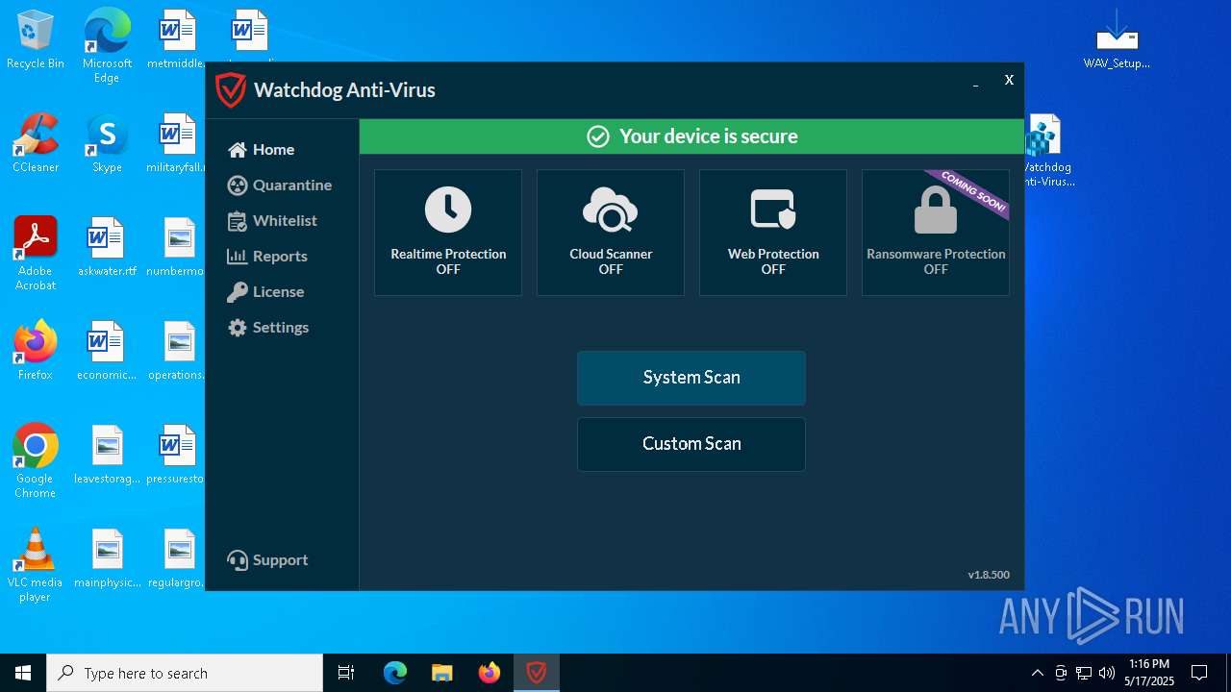Open the Home section in sidebar
This screenshot has width=1231, height=692.
[x=261, y=150]
